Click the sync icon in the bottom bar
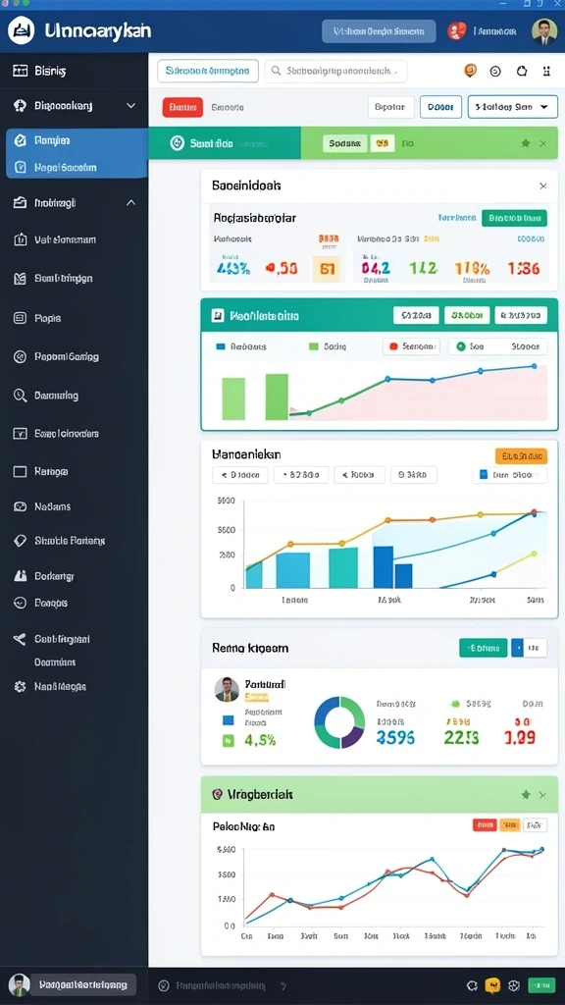 [472, 985]
